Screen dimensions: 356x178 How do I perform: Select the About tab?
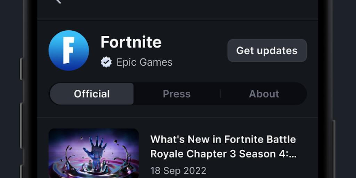[264, 94]
